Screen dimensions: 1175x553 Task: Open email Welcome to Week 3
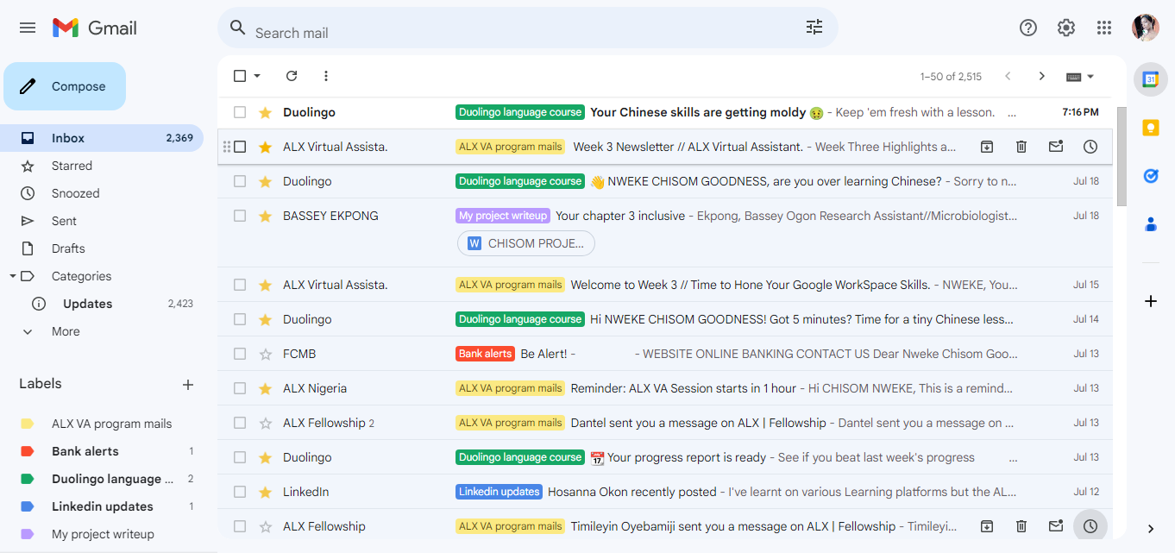coord(664,285)
